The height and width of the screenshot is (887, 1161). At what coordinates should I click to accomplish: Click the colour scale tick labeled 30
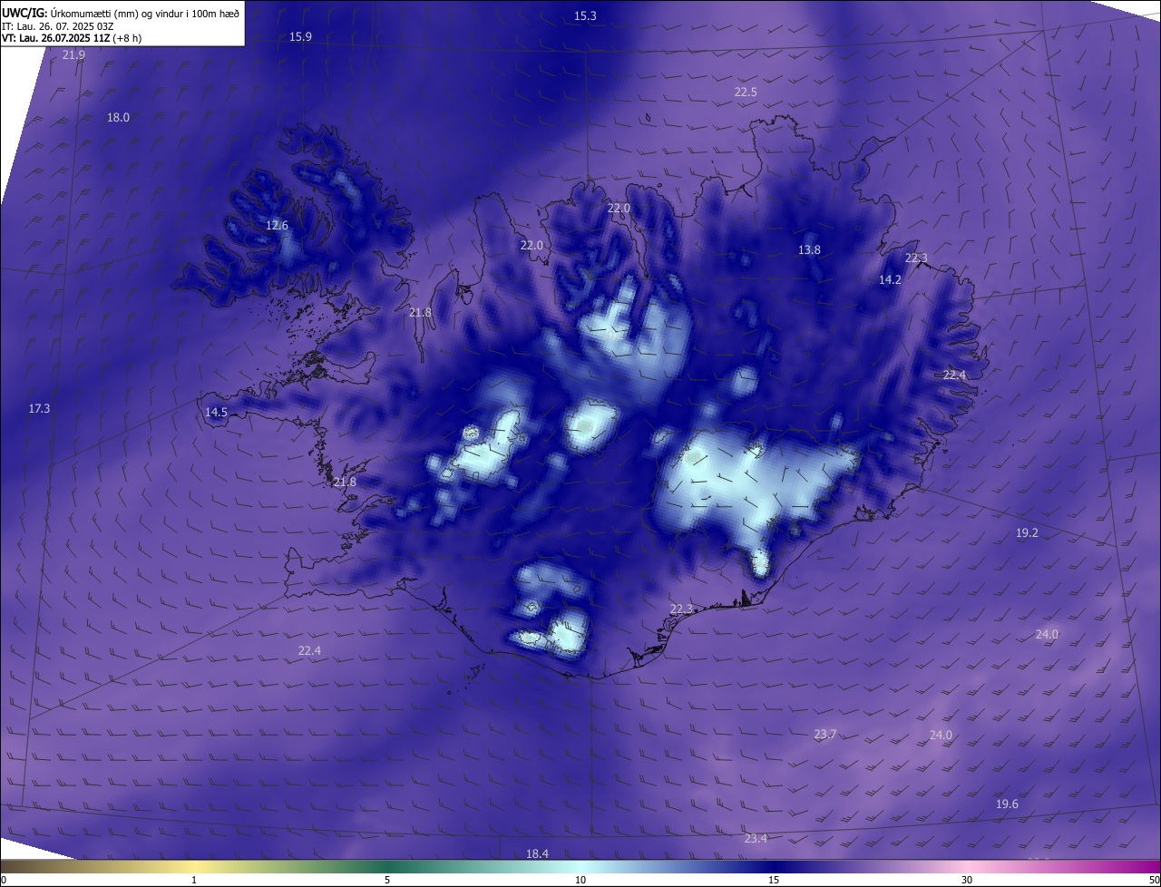point(967,880)
